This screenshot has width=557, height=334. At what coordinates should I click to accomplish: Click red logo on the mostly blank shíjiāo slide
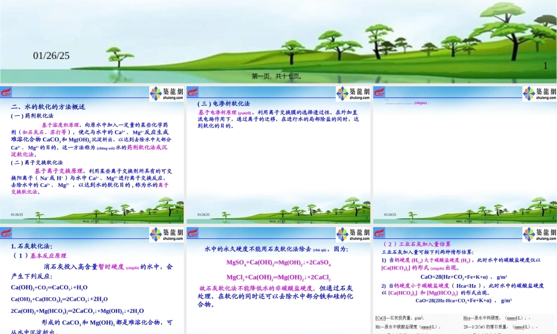(x=379, y=92)
